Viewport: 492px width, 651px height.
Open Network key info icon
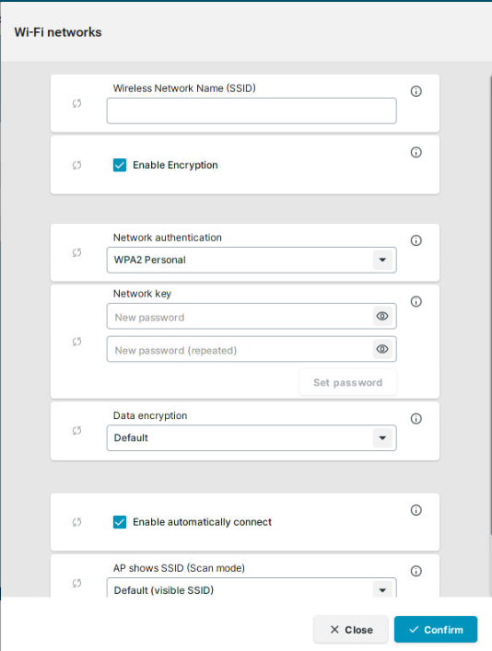coord(416,301)
